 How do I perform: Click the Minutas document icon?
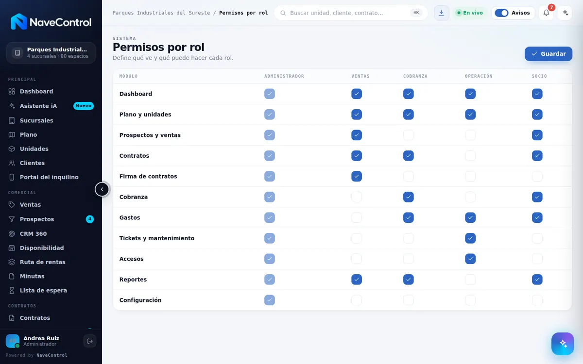click(x=12, y=276)
